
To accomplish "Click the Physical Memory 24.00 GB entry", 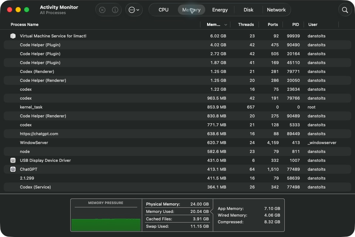I will click(x=177, y=204).
